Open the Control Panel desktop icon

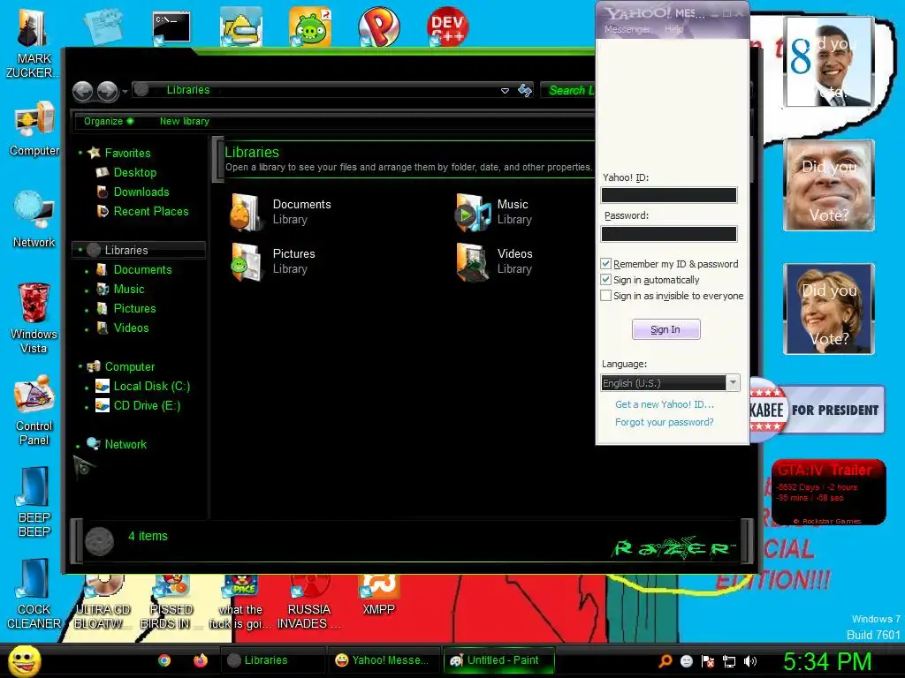coord(34,411)
